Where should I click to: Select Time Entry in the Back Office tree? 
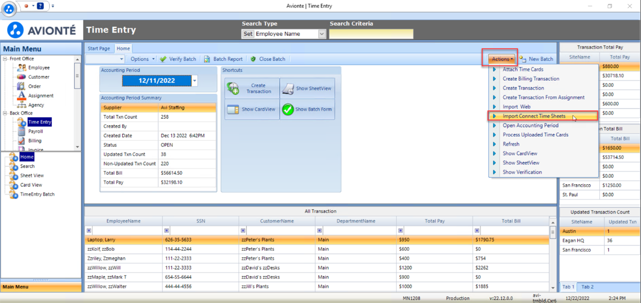point(39,122)
